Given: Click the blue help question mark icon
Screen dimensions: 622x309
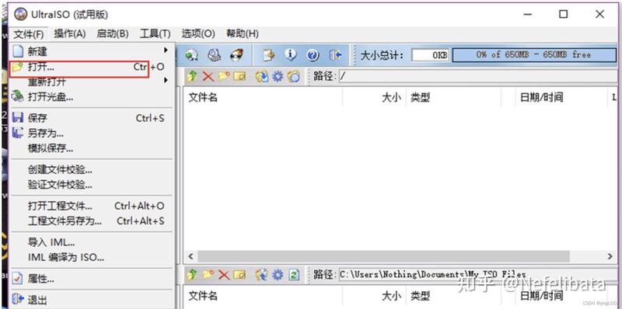Looking at the screenshot, I should tap(313, 55).
